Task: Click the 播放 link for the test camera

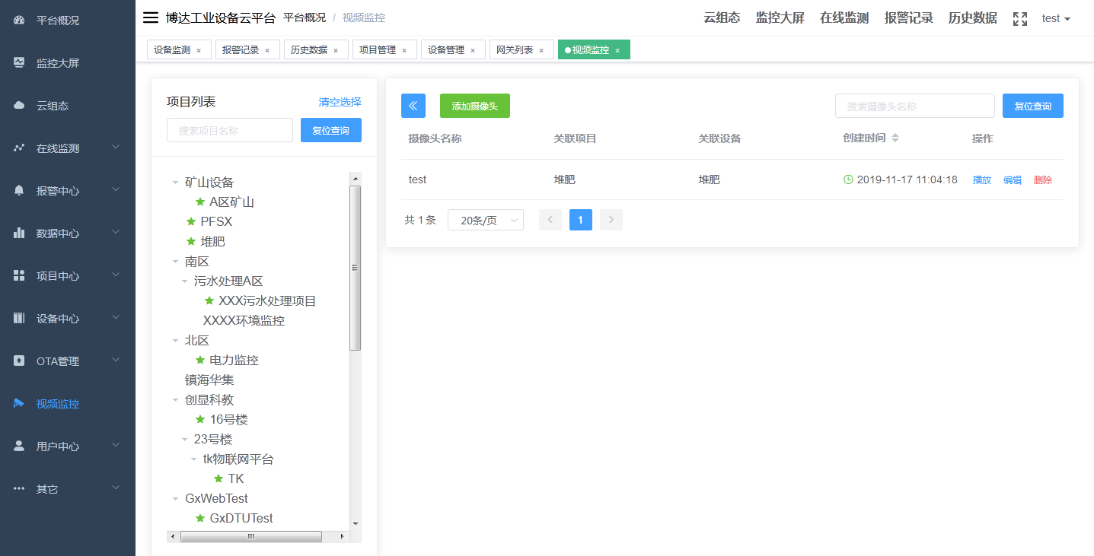Action: pos(981,180)
